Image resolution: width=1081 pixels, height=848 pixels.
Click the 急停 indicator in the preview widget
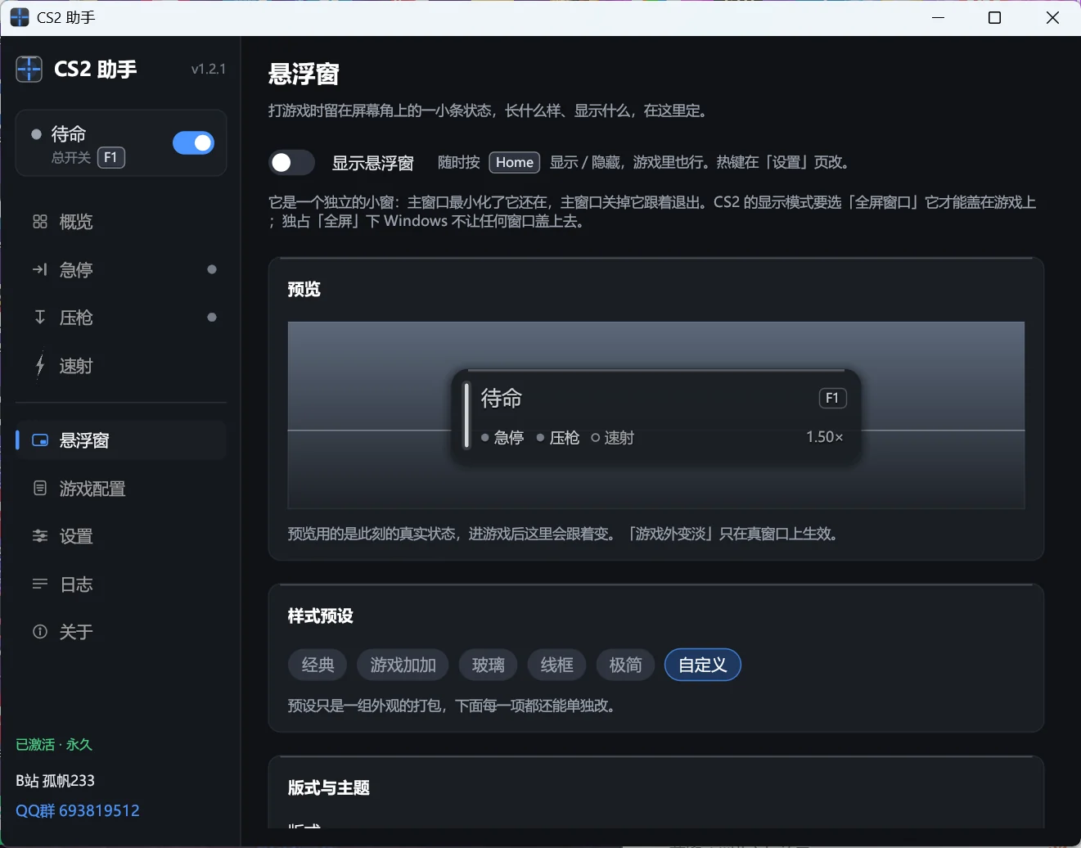[x=502, y=438]
